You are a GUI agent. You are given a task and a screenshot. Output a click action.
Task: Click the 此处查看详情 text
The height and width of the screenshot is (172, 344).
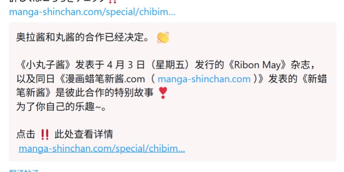[x=84, y=134]
